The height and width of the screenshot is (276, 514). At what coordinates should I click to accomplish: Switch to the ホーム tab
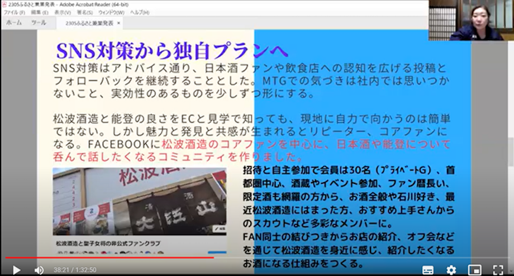click(14, 22)
